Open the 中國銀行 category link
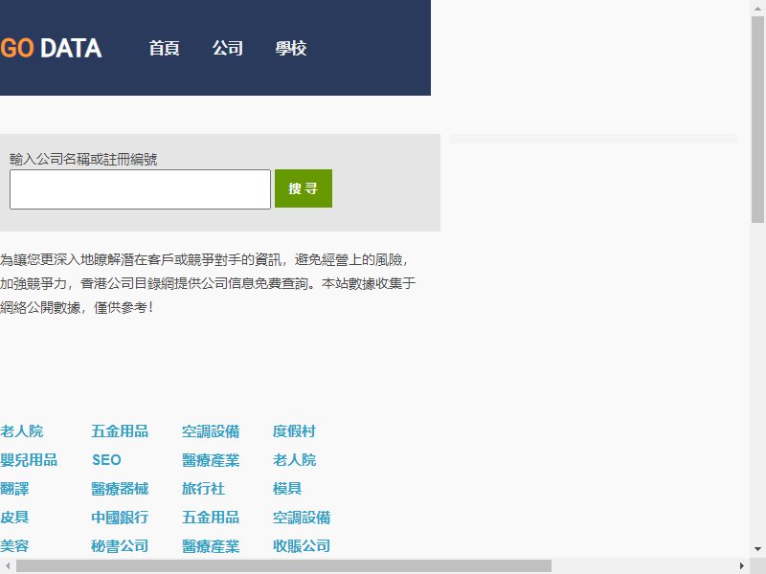 click(120, 518)
